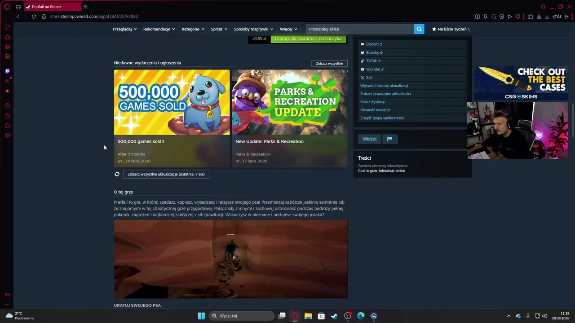Open the Kategorie dropdown
The width and height of the screenshot is (575, 323).
(193, 29)
